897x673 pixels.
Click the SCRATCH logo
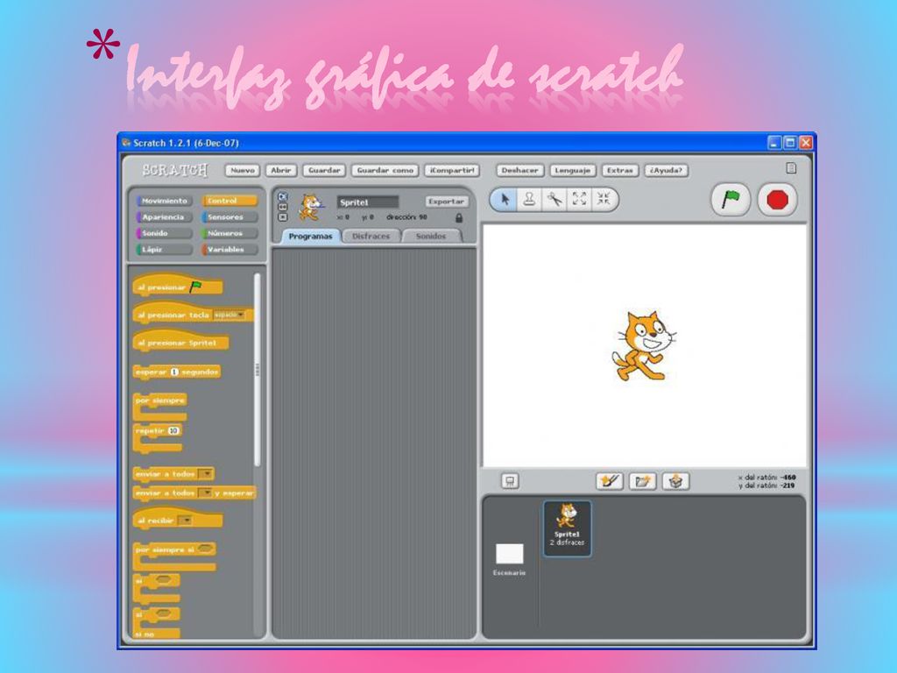175,170
